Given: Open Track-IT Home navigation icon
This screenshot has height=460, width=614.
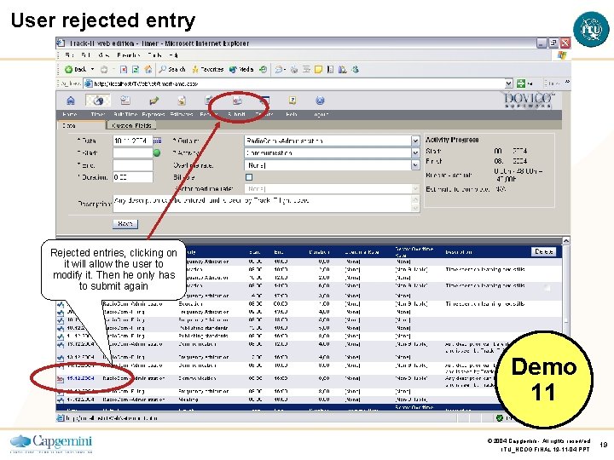Looking at the screenshot, I should pyautogui.click(x=71, y=101).
